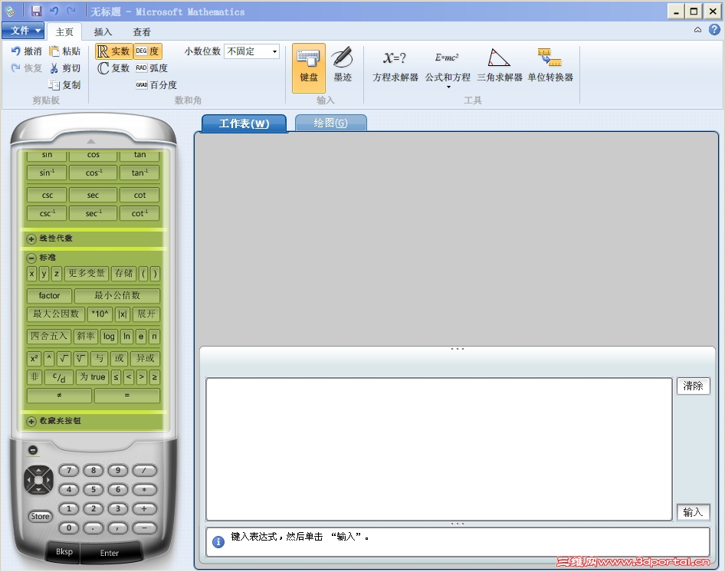725x572 pixels.
Task: Click the multiplication * key
Action: coord(144,490)
